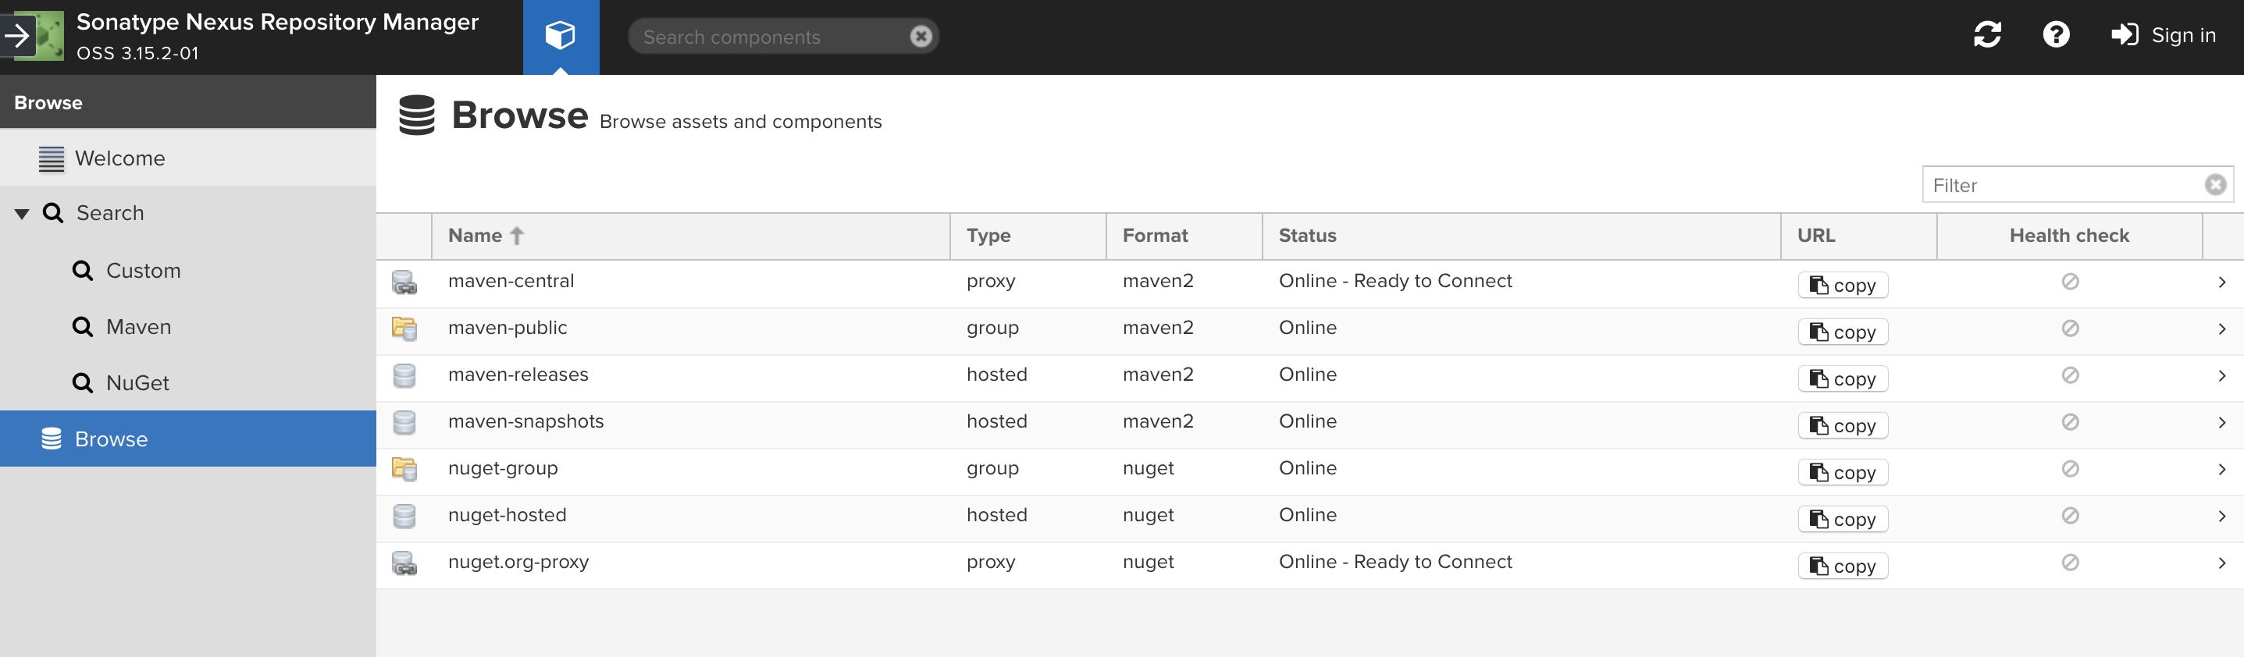
Task: Select Maven search in sidebar
Action: pyautogui.click(x=137, y=327)
